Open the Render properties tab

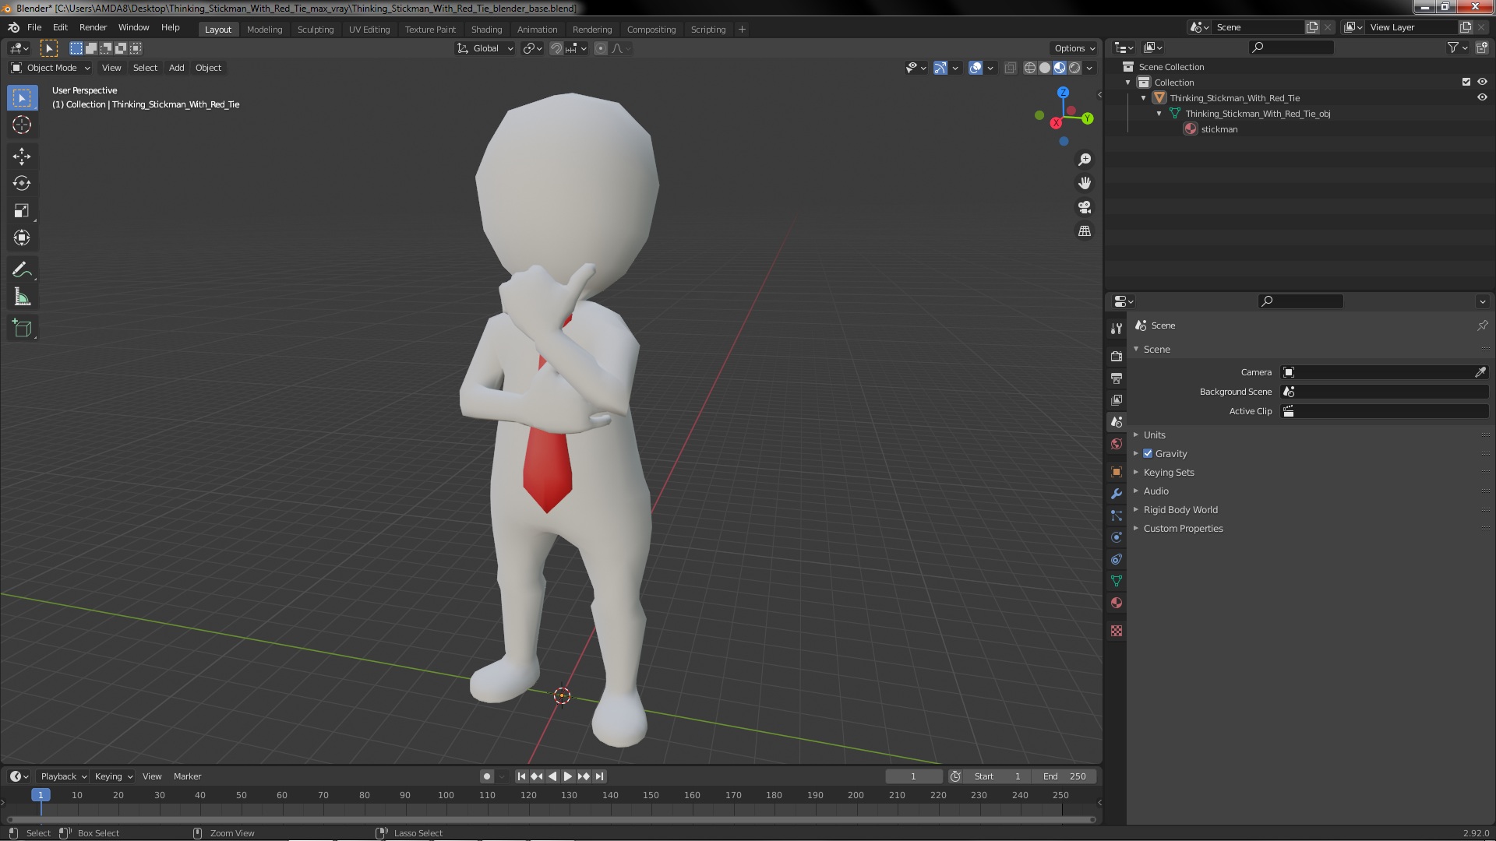click(1117, 356)
